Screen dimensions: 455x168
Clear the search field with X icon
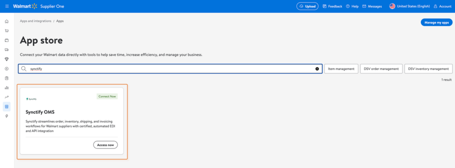[x=317, y=69]
